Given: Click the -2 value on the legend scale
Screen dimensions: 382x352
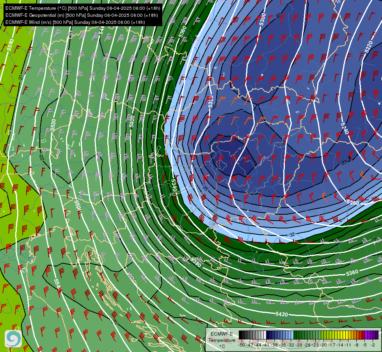Looking at the screenshot, I should coord(372,345).
